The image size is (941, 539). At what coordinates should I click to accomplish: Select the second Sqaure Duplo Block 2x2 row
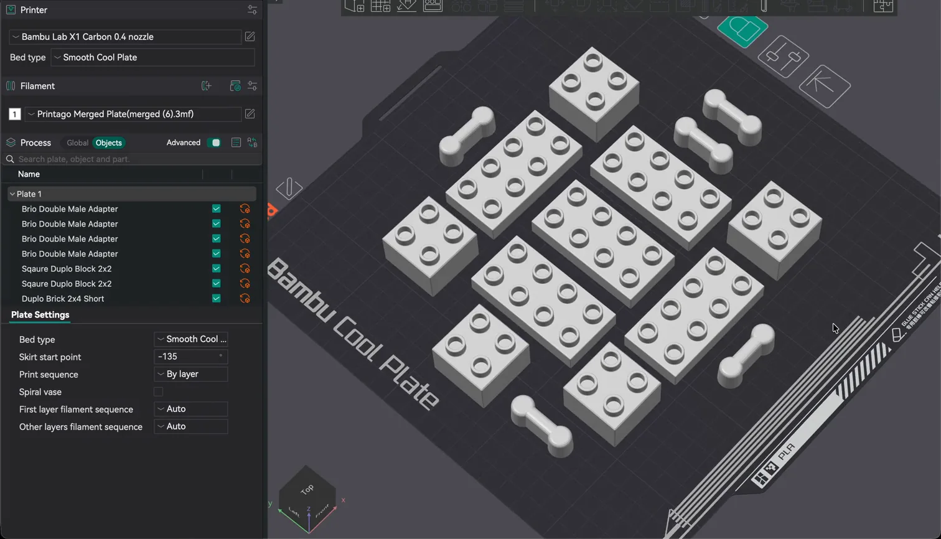(131, 284)
